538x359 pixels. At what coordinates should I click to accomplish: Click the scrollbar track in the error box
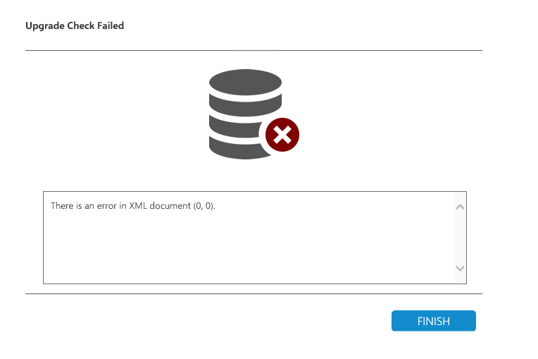460,237
